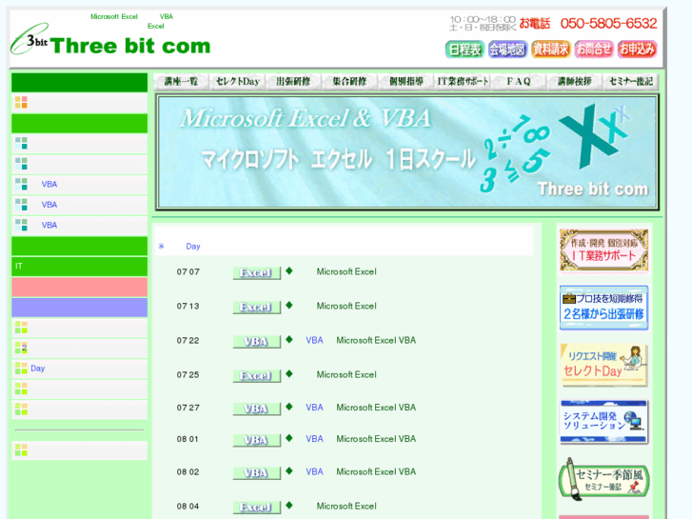Click the green IT heading in the sidebar
The width and height of the screenshot is (692, 519).
(x=79, y=267)
